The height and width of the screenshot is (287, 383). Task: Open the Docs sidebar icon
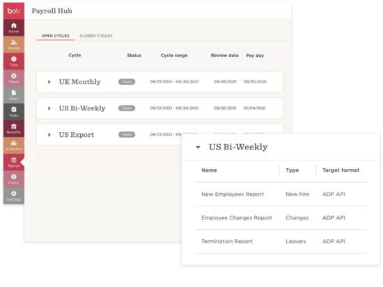(14, 95)
